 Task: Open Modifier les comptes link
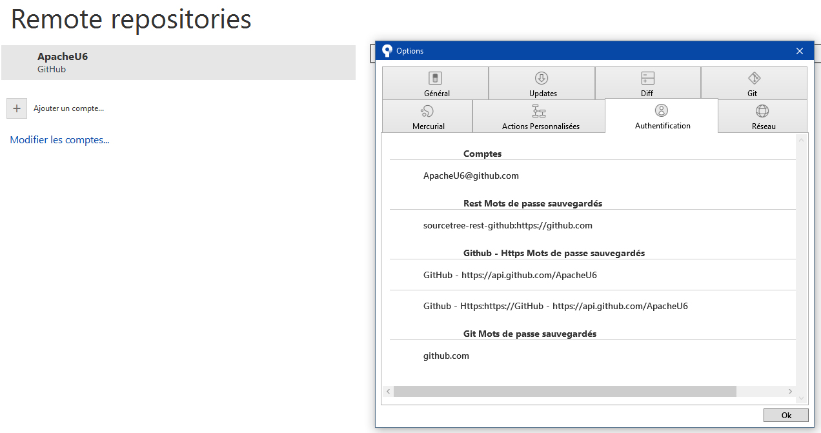click(59, 139)
